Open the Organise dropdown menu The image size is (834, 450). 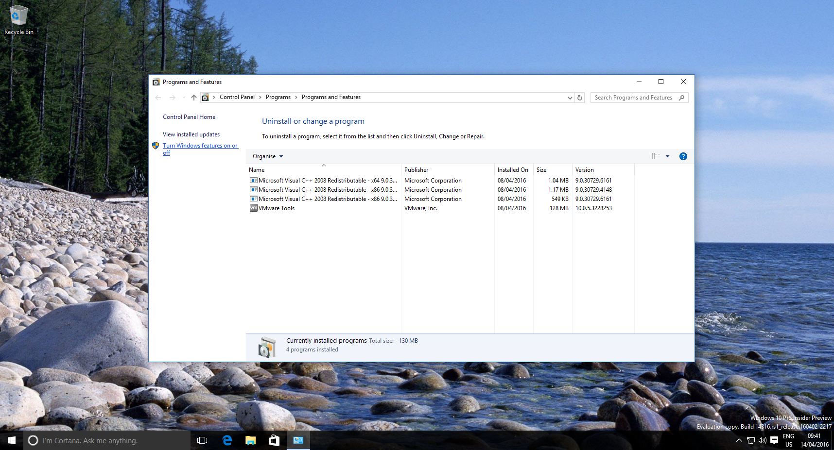coord(268,156)
